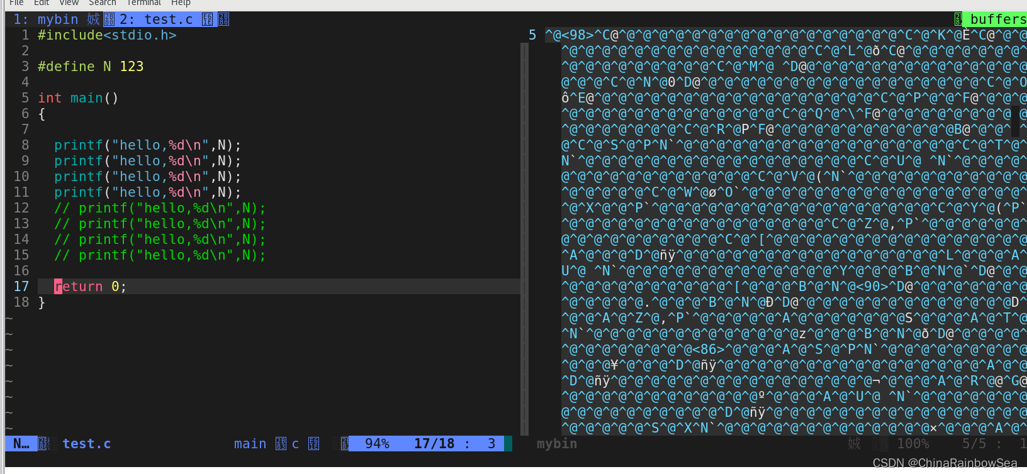
Task: Click the vertical split divider scrollbar
Action: click(x=524, y=239)
